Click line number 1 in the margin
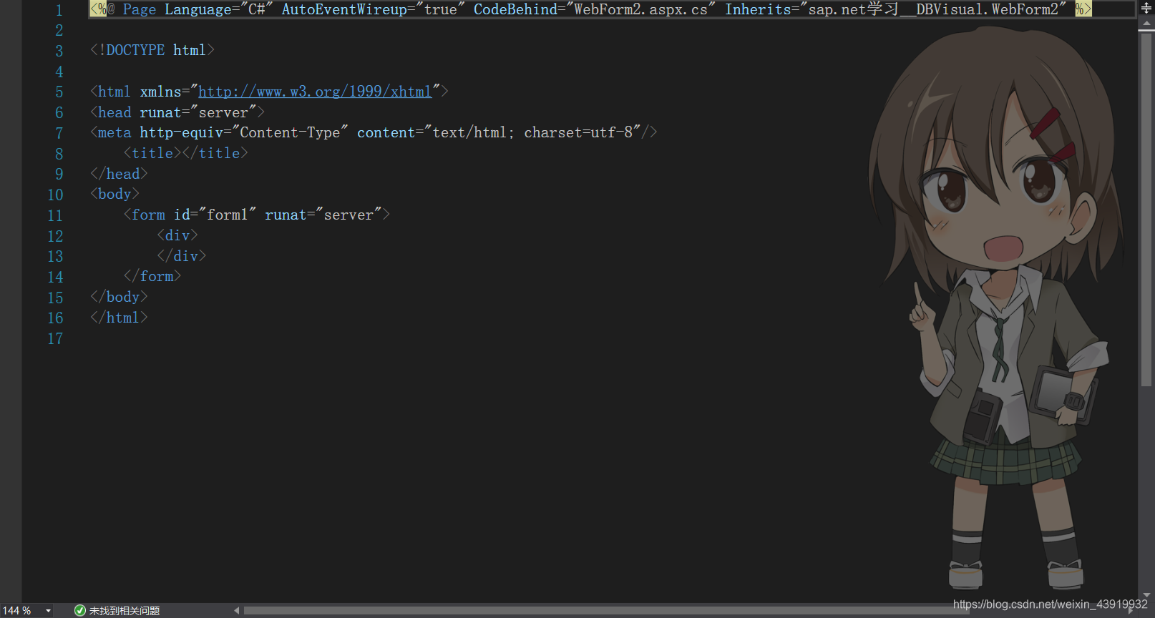1155x618 pixels. [59, 10]
